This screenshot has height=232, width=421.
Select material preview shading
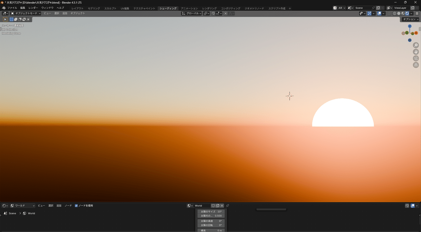(403, 13)
